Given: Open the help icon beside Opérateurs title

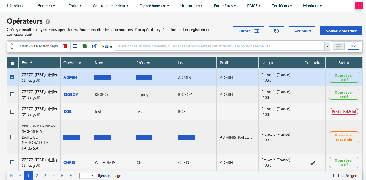Looking at the screenshot, I should (48, 22).
